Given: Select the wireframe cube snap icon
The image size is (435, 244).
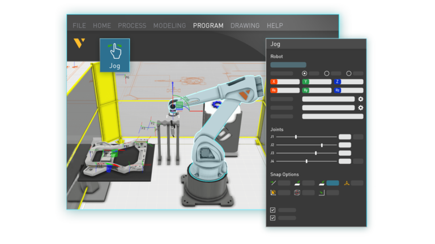Looking at the screenshot, I should tap(297, 193).
